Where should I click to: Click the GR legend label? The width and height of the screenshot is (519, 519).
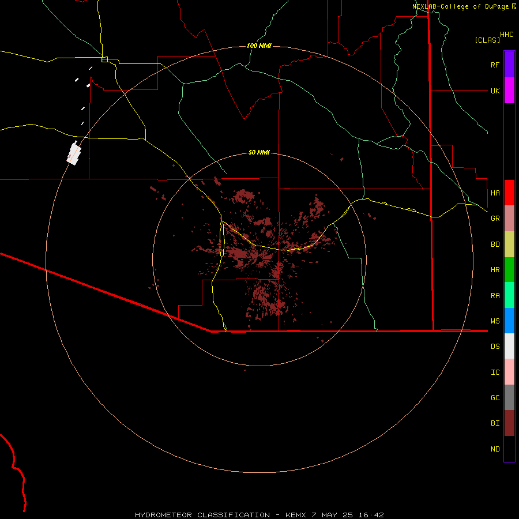[495, 219]
